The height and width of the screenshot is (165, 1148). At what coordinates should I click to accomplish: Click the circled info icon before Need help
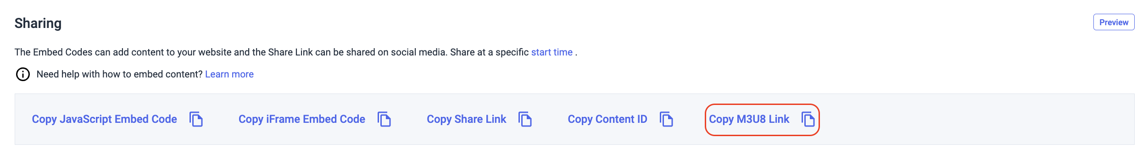click(x=23, y=74)
